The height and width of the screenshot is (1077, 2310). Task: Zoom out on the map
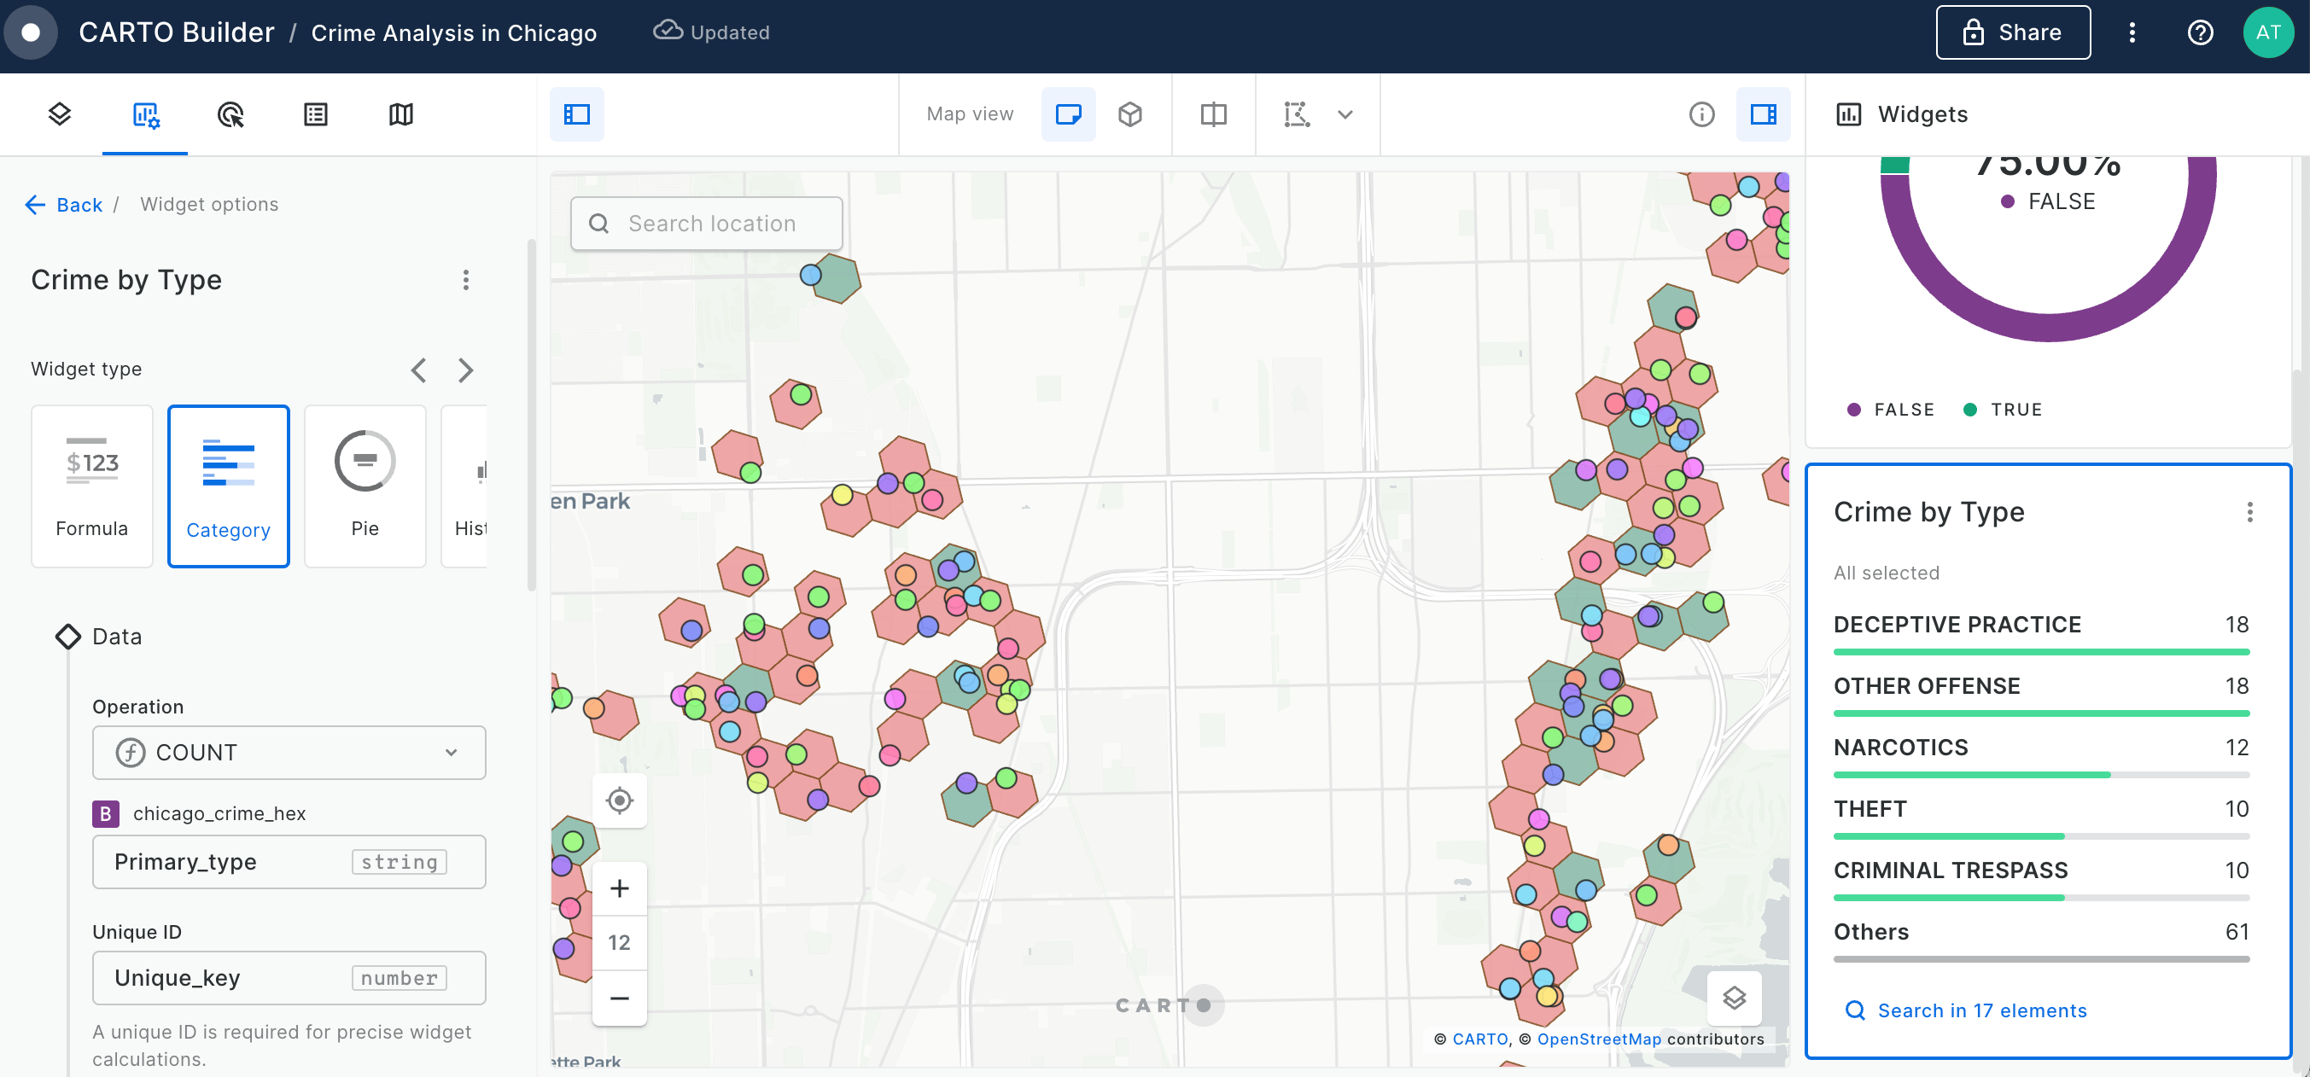click(619, 997)
